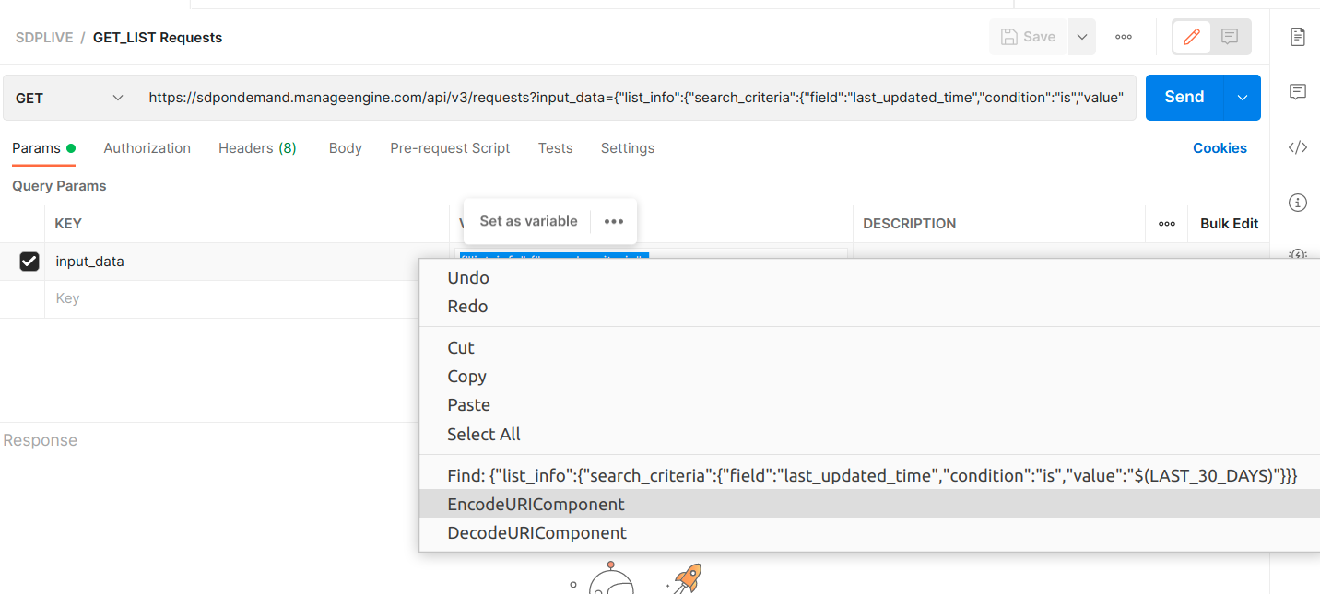1320x594 pixels.
Task: Open the more actions ellipsis beside Save
Action: click(x=1123, y=37)
